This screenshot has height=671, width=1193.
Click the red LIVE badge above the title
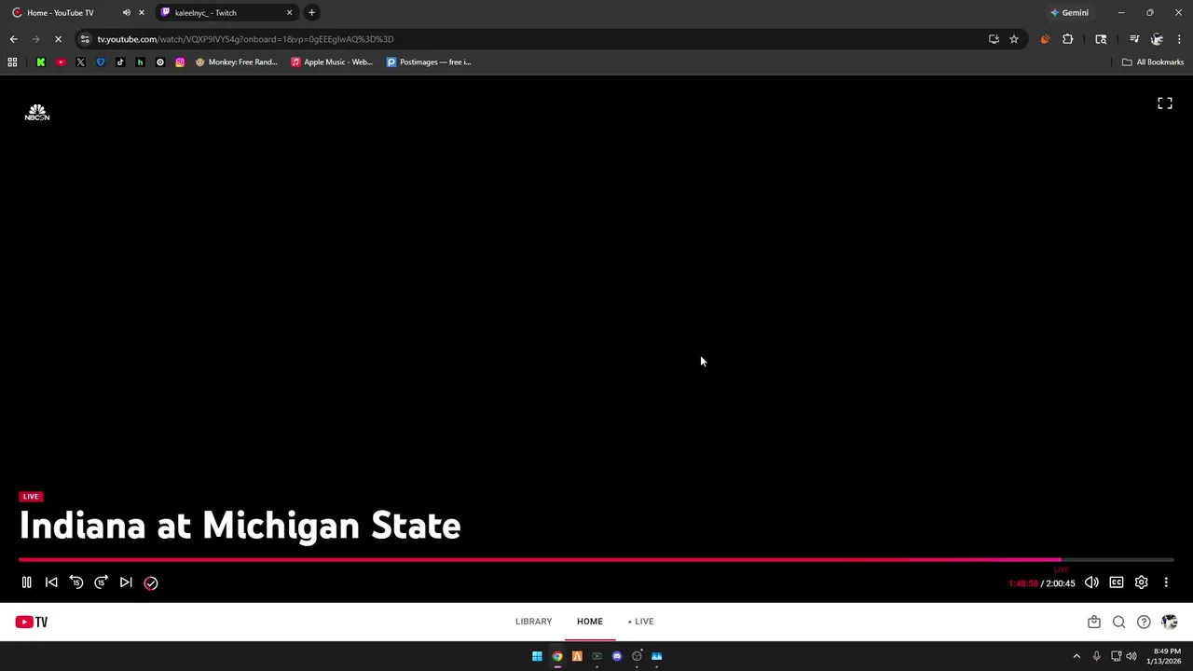tap(31, 497)
